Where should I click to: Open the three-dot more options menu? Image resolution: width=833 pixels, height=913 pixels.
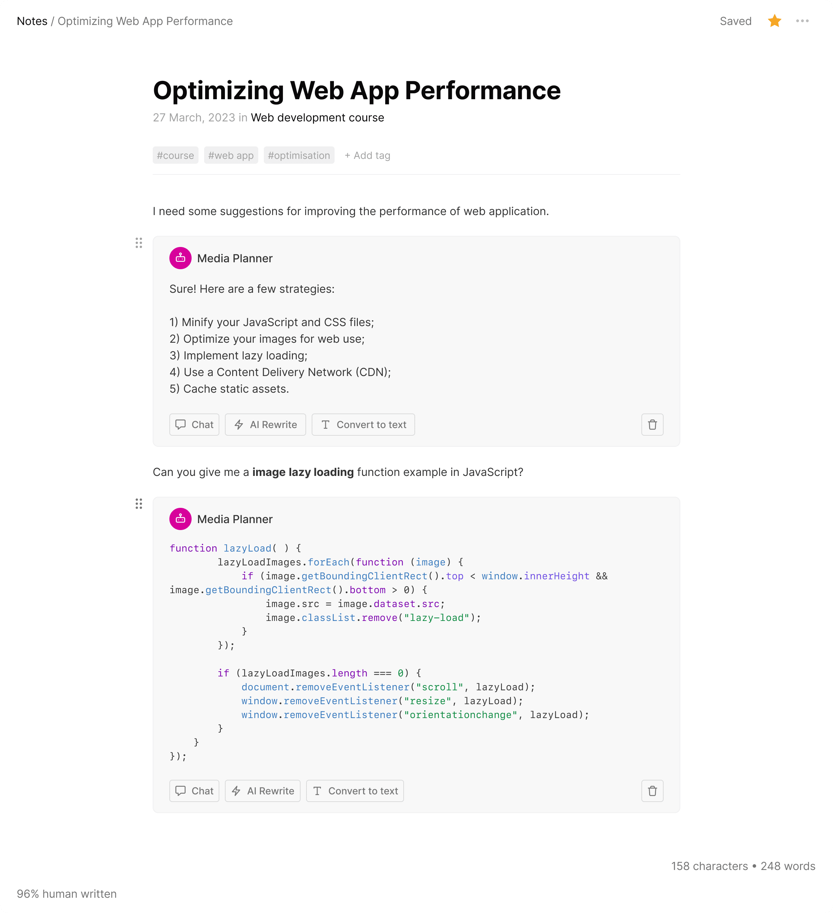802,21
